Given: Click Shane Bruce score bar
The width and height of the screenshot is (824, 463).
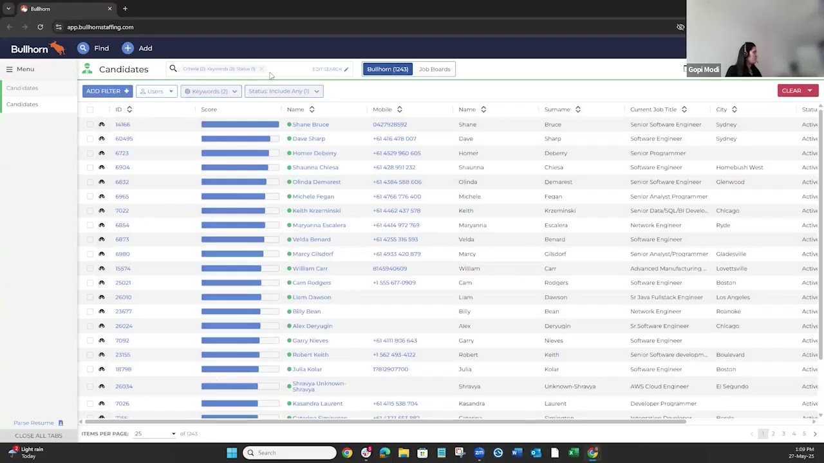Looking at the screenshot, I should (x=240, y=124).
